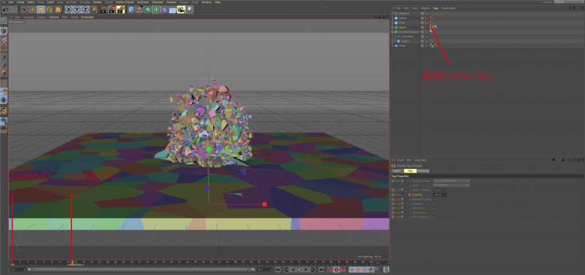Click the Visibility percentage input field
The height and width of the screenshot is (275, 585).
point(438,195)
